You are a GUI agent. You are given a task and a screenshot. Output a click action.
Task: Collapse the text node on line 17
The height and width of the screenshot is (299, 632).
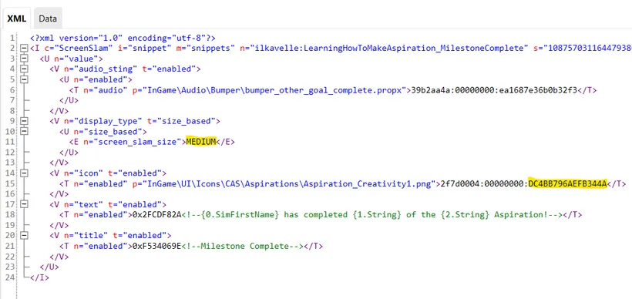[x=24, y=204]
